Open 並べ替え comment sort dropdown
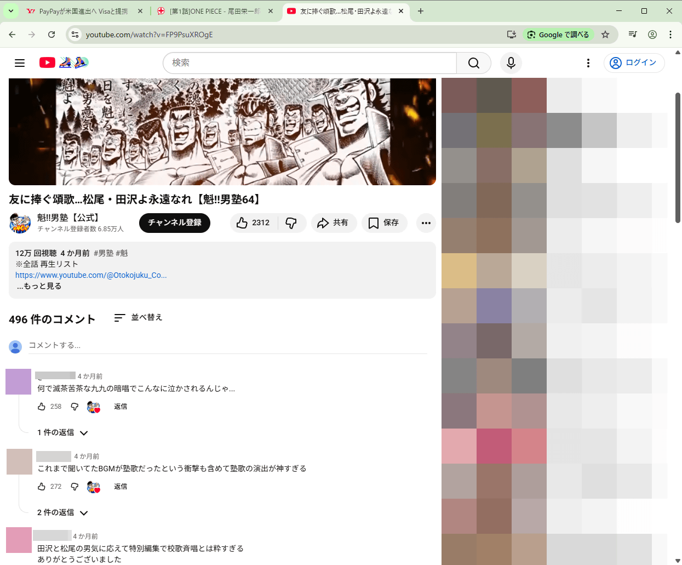 (x=138, y=318)
